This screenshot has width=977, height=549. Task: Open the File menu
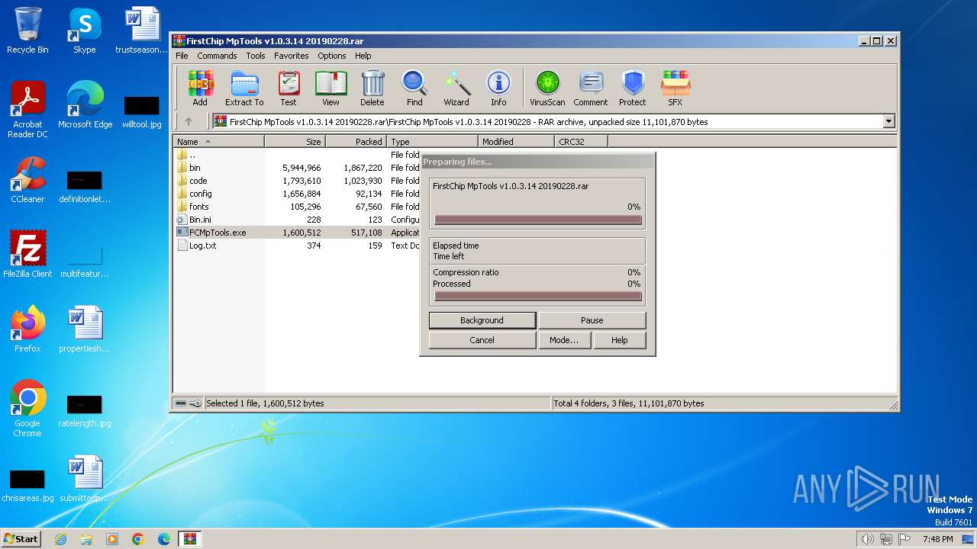(182, 56)
